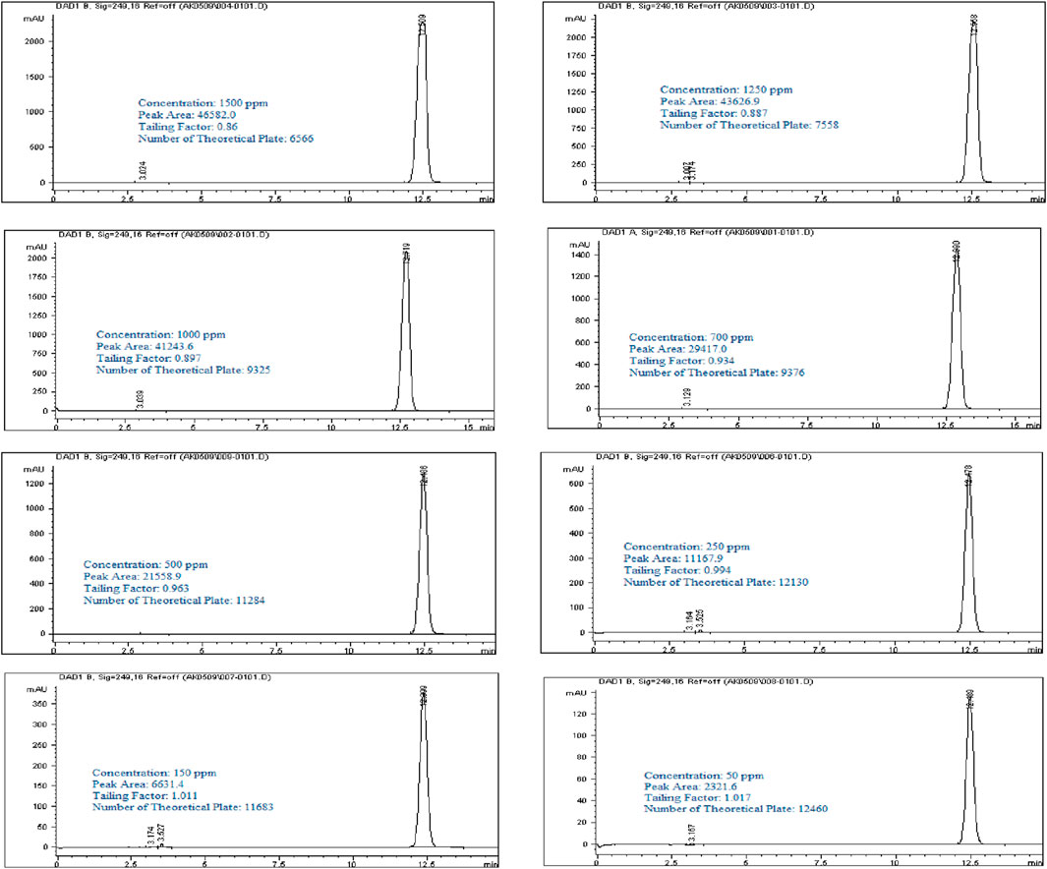Click "Tailing Factor: 0.897" annotation
Viewport: 1047px width, 869px height.
pos(148,359)
